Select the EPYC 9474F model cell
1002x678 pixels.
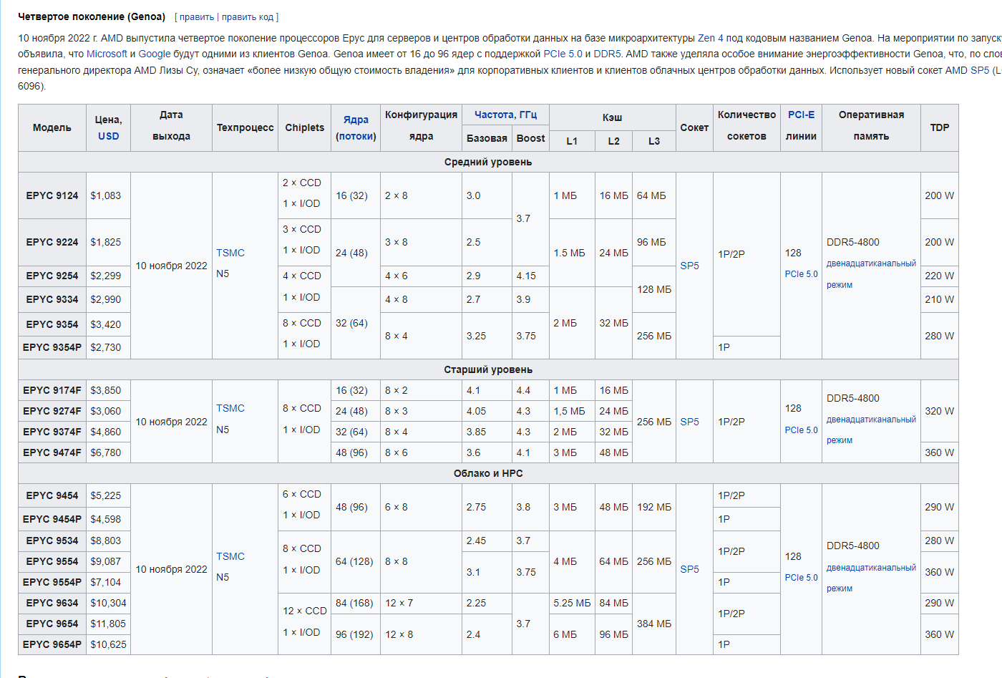pyautogui.click(x=52, y=452)
